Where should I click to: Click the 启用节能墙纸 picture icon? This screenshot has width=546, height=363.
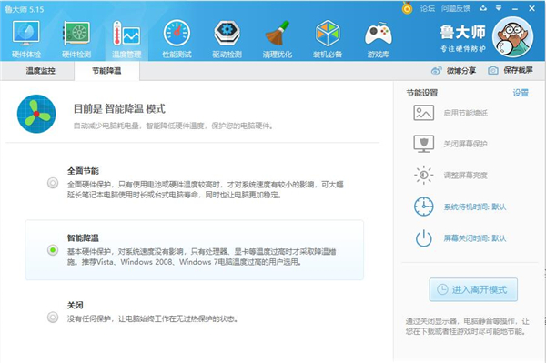[423, 113]
